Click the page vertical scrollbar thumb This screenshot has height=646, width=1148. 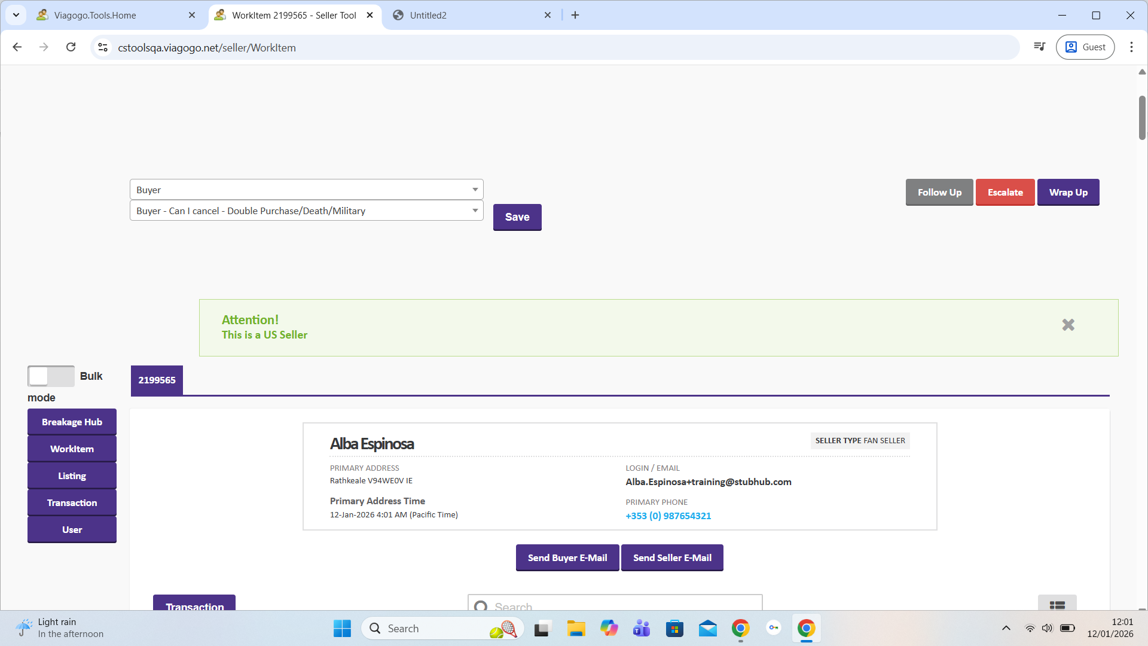pos(1141,118)
